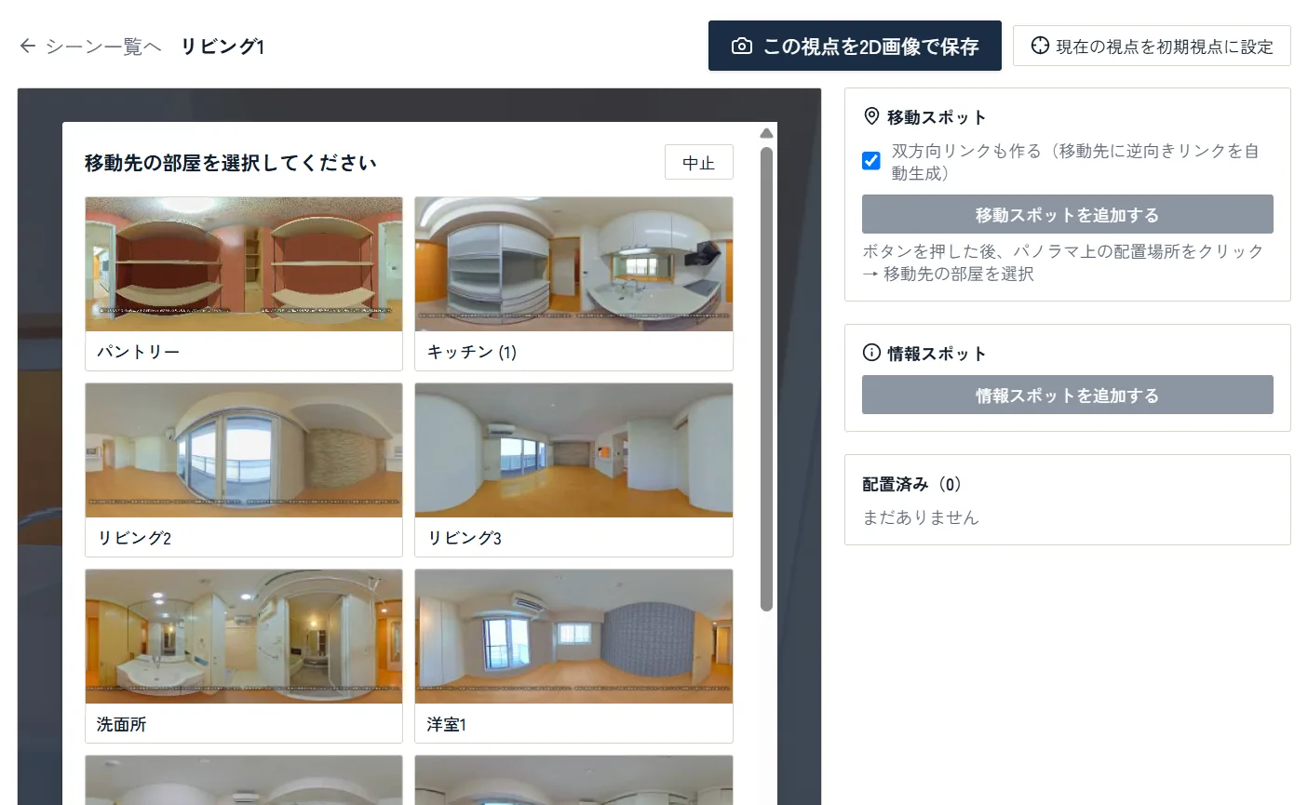Click the 配置済み（0） heading

[912, 484]
